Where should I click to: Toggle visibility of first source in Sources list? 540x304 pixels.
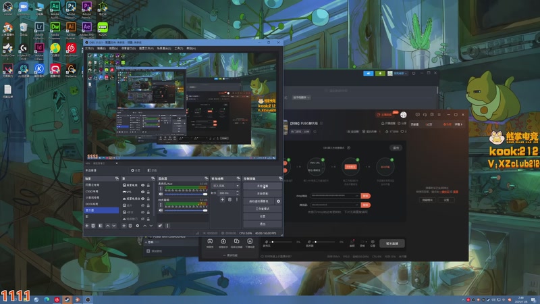point(142,185)
